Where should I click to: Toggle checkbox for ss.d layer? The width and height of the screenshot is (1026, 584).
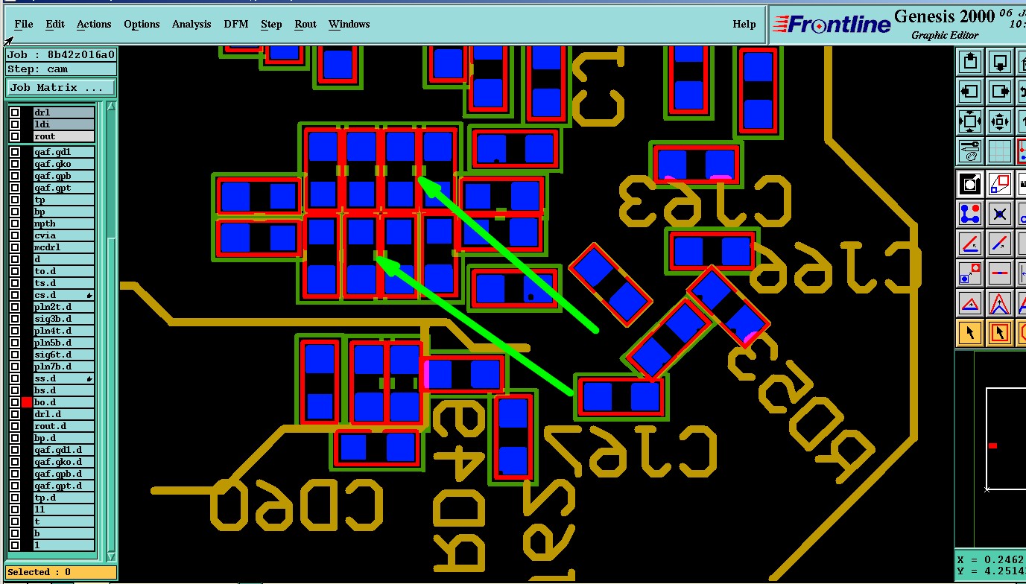(x=15, y=378)
